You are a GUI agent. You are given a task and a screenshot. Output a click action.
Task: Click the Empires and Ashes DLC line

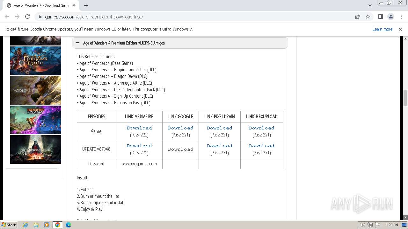pyautogui.click(x=117, y=70)
